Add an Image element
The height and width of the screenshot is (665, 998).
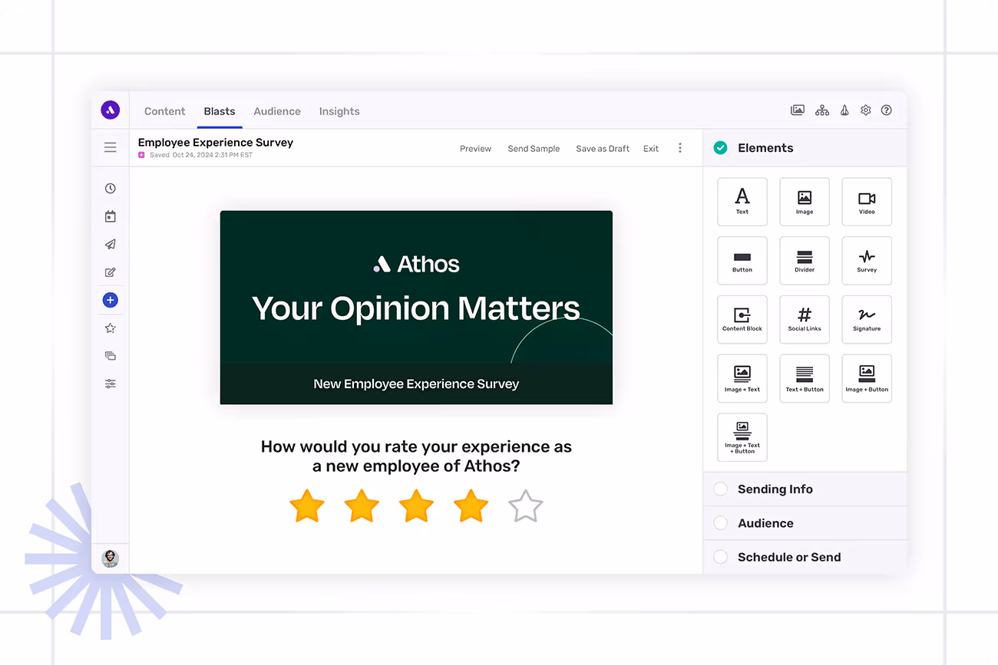pos(805,202)
